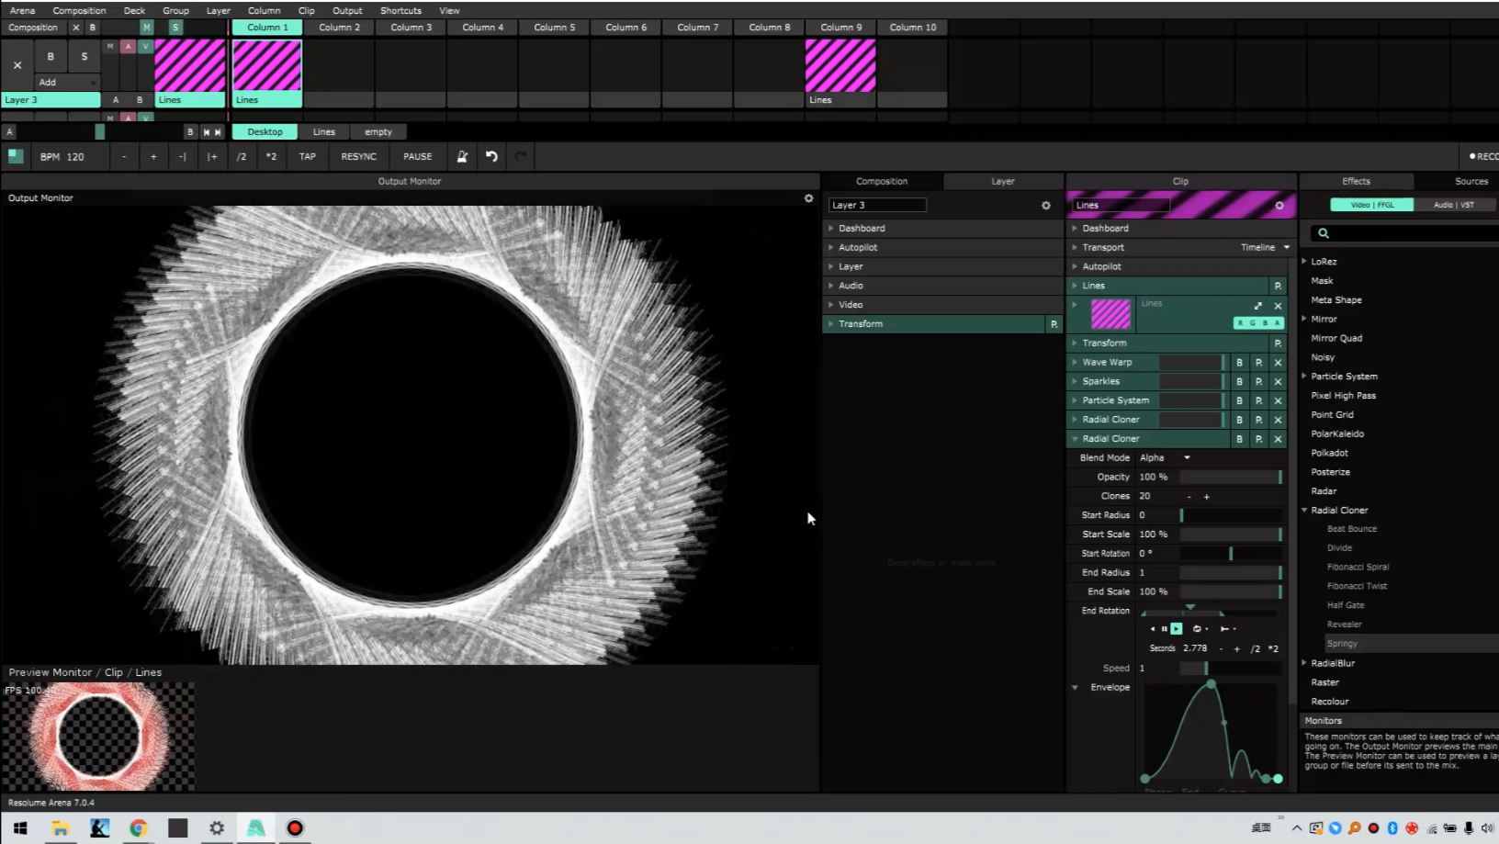Viewport: 1499px width, 844px height.
Task: Open the layer Add blend mode dropdown
Action: [x=67, y=83]
